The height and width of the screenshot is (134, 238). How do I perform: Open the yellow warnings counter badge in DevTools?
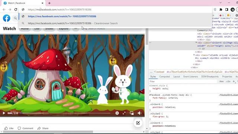[229, 15]
